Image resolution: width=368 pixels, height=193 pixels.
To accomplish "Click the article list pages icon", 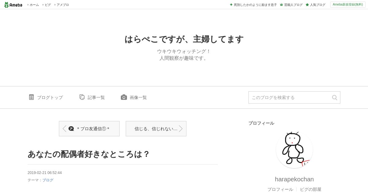I will tap(82, 97).
